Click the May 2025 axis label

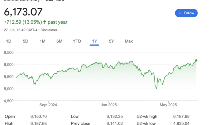click(x=168, y=105)
